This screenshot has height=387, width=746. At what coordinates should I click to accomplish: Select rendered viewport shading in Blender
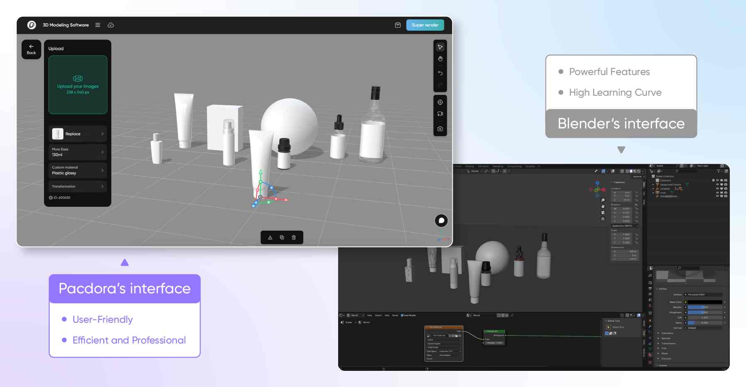coord(639,171)
